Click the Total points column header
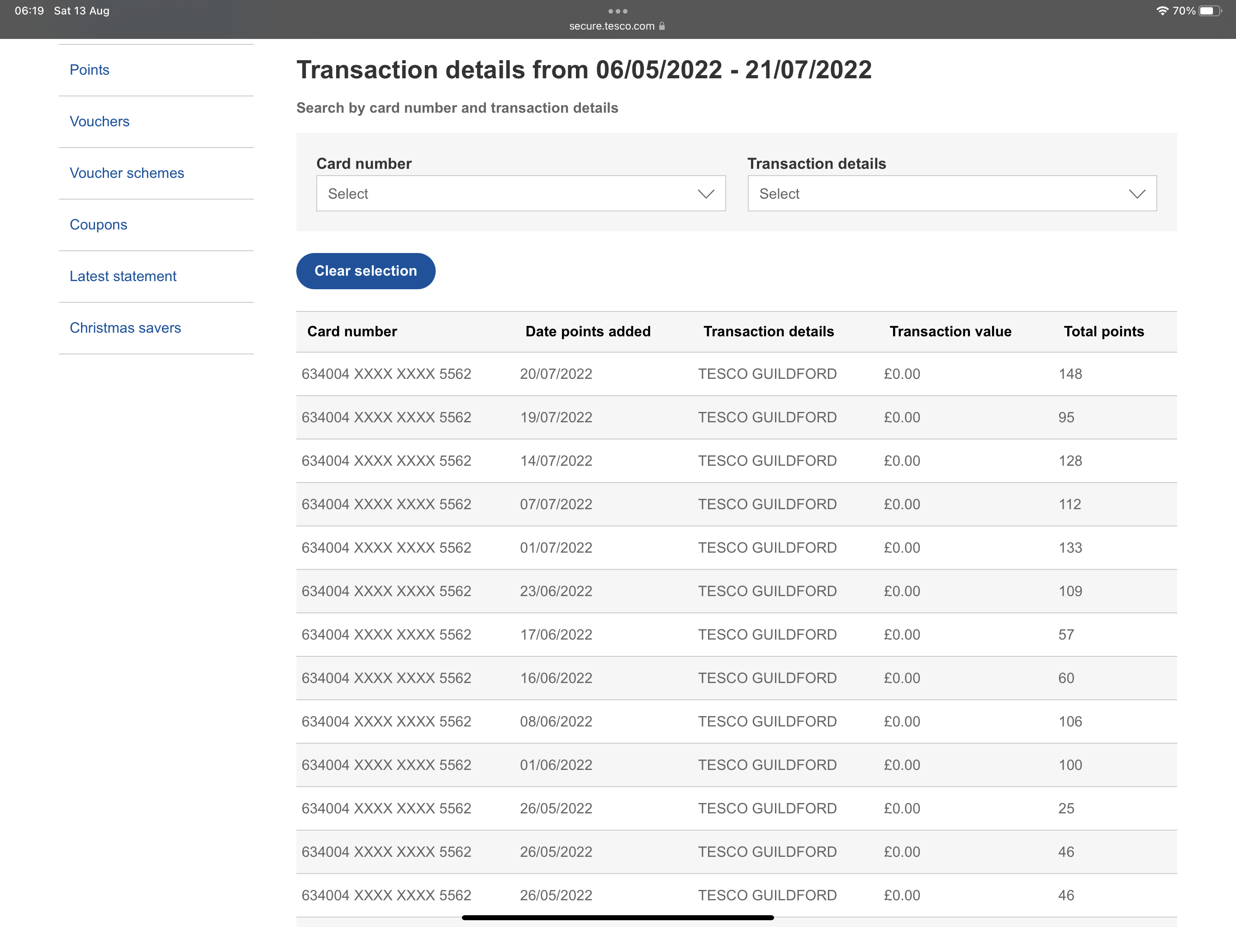The image size is (1236, 927). (1103, 331)
